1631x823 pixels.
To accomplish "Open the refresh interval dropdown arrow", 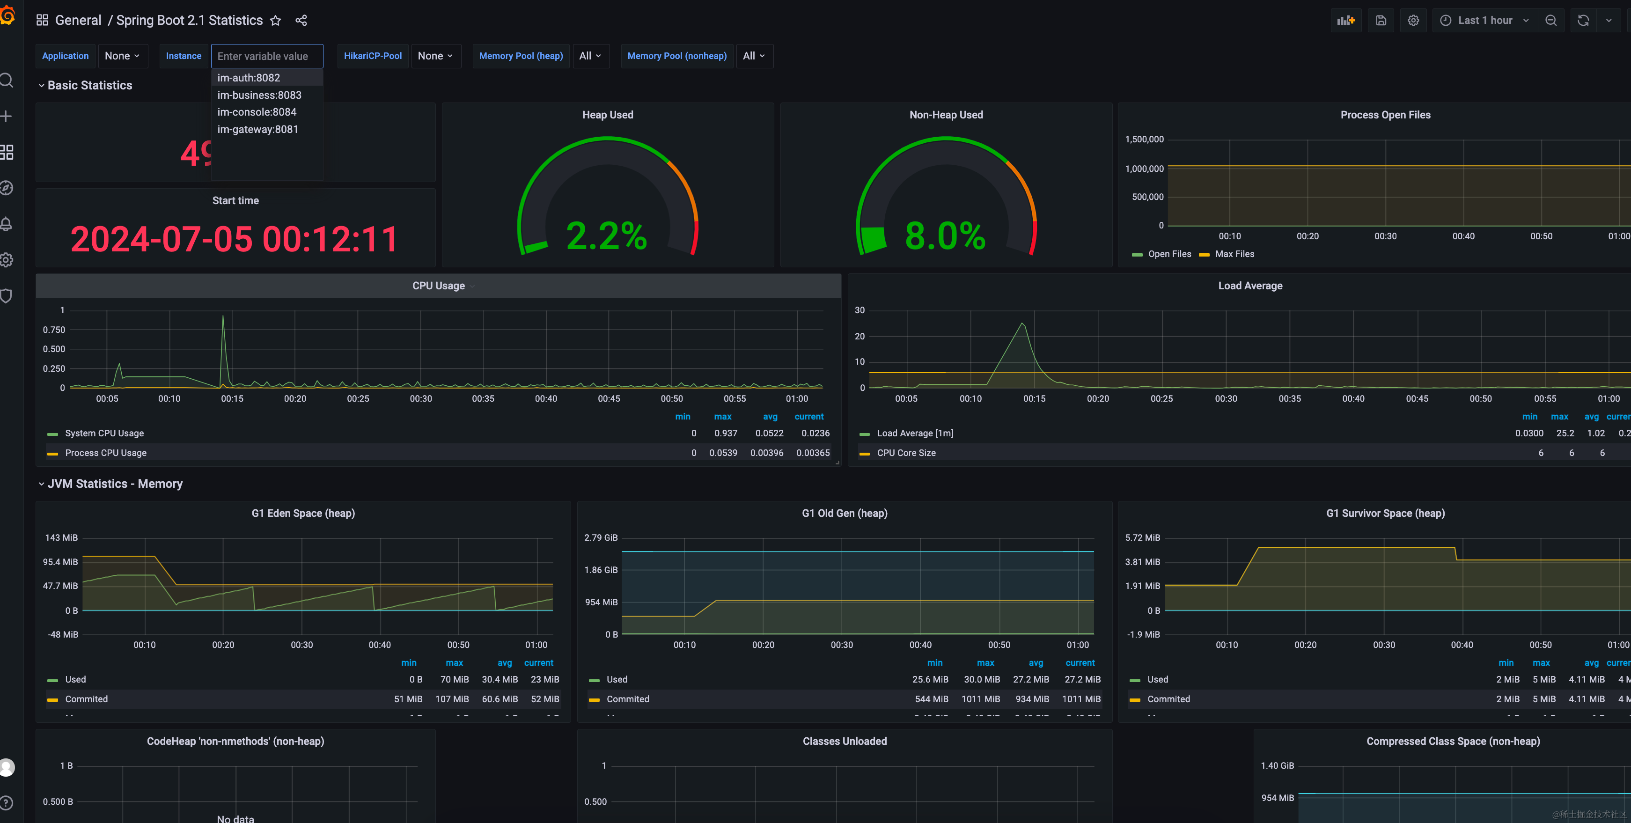I will (1609, 20).
